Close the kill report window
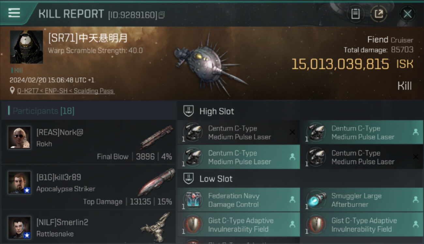This screenshot has width=424, height=244. (x=407, y=14)
